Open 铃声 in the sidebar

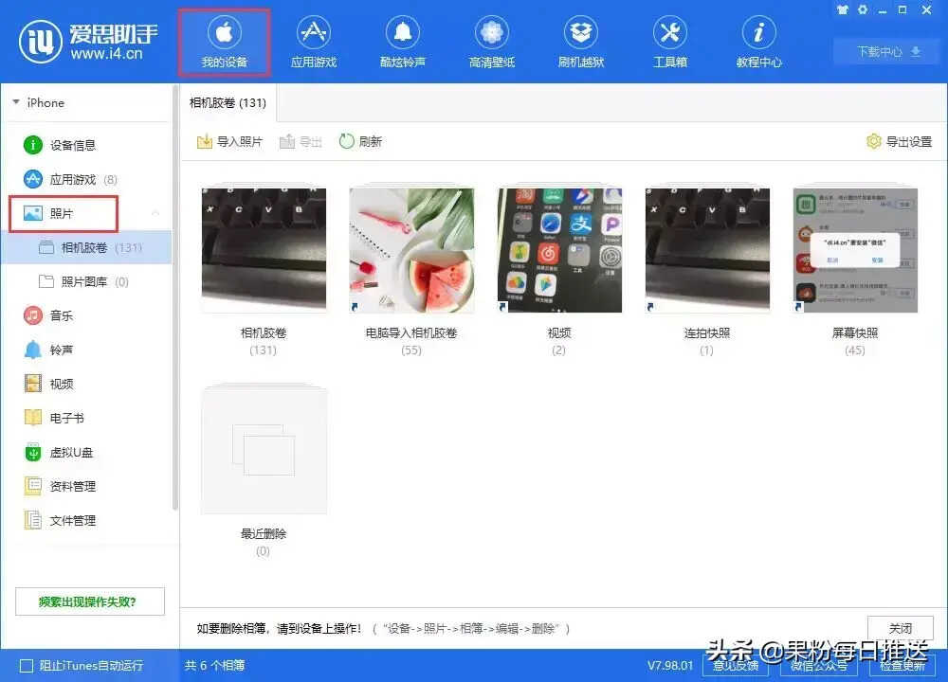point(48,350)
